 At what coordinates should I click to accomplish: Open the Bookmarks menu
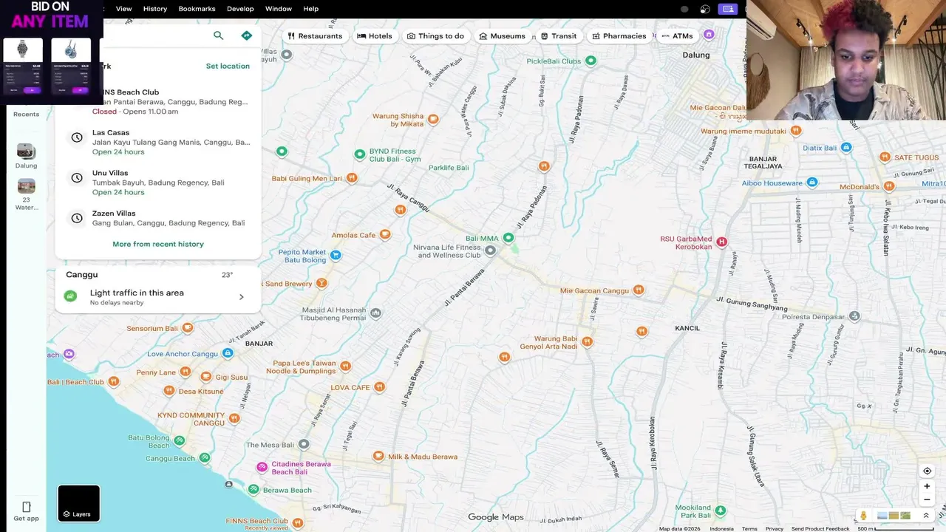pyautogui.click(x=197, y=9)
